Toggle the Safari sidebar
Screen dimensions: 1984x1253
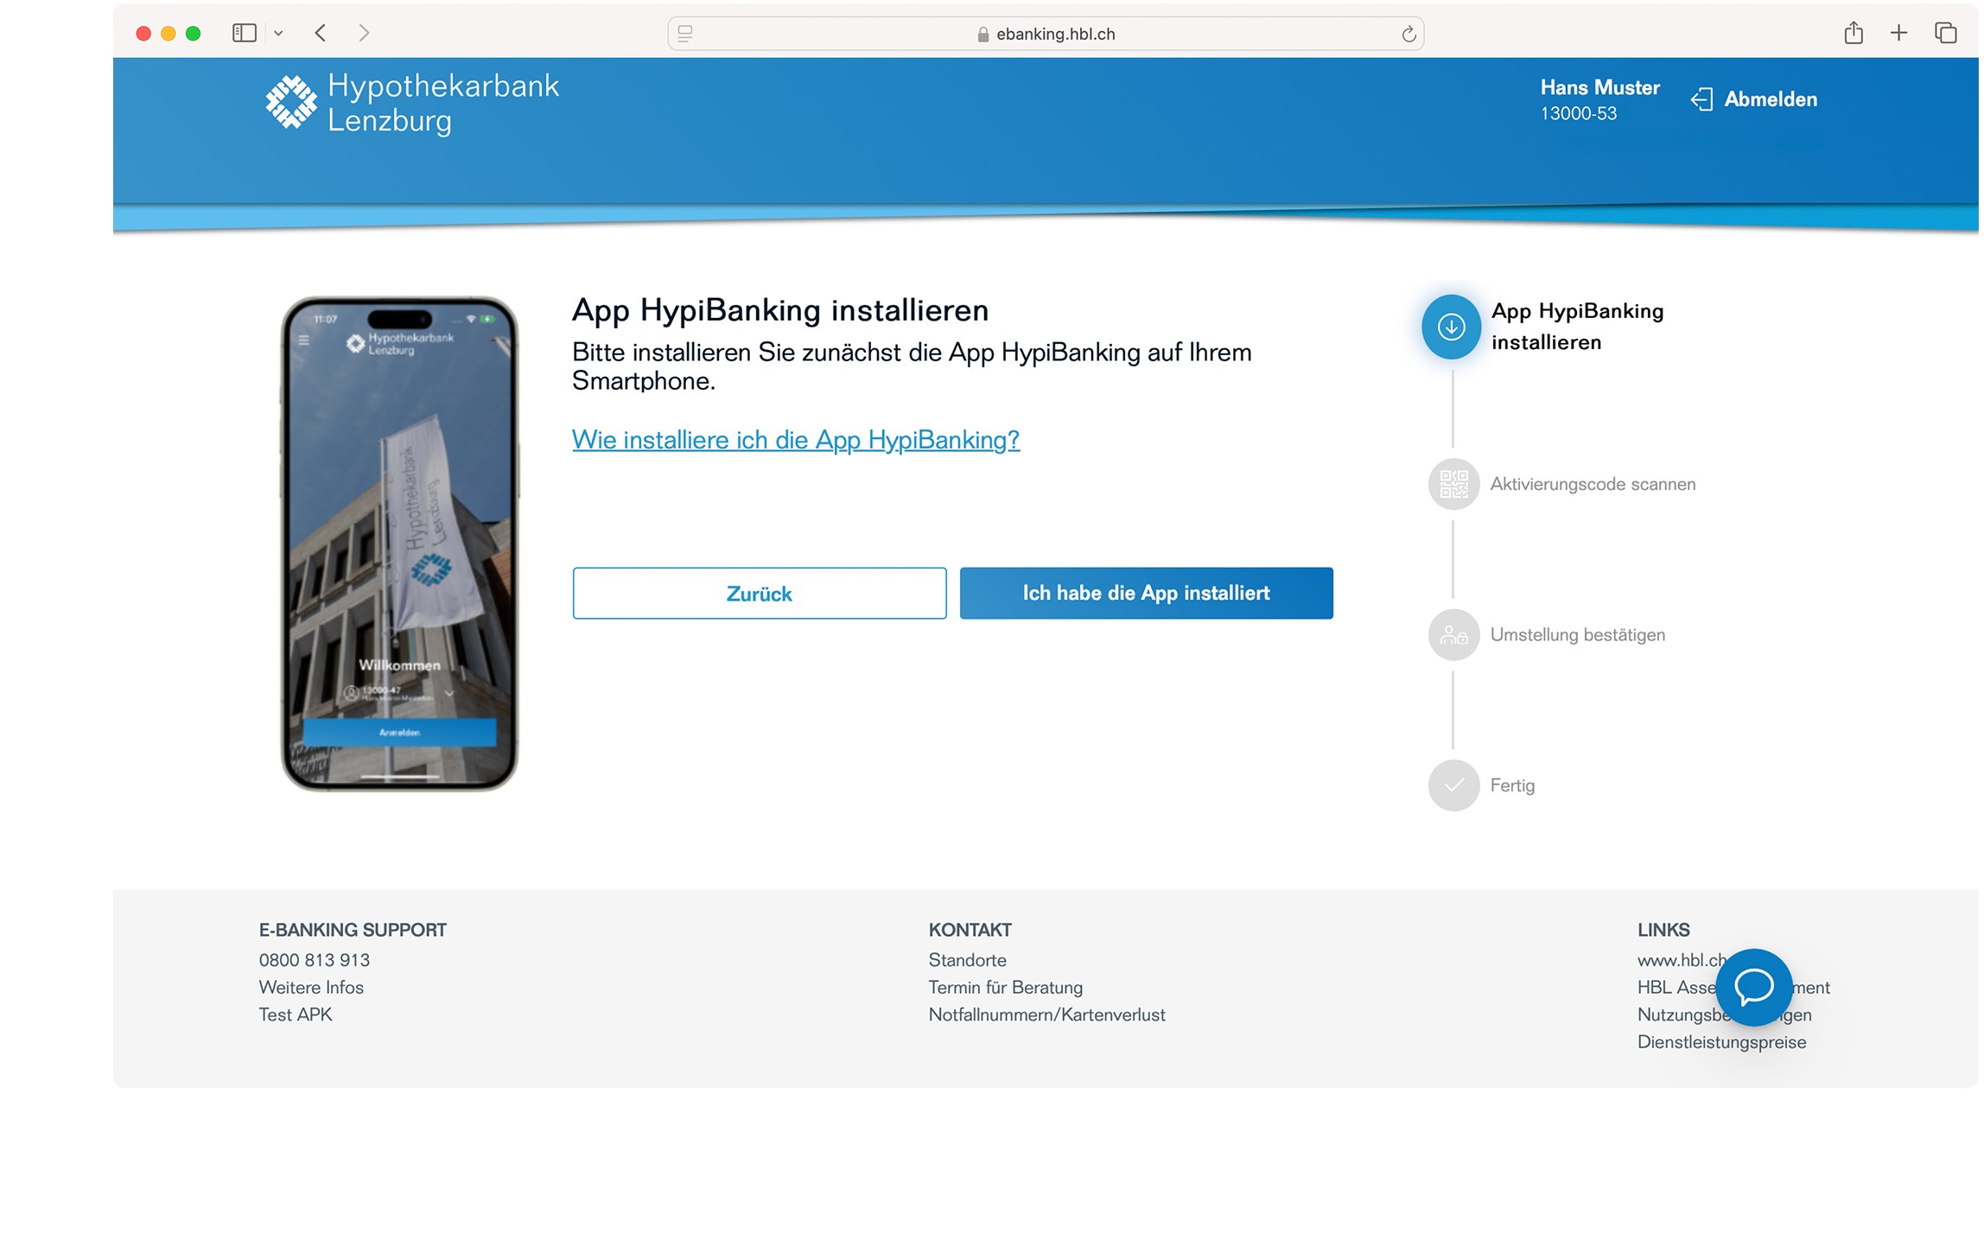coord(245,34)
